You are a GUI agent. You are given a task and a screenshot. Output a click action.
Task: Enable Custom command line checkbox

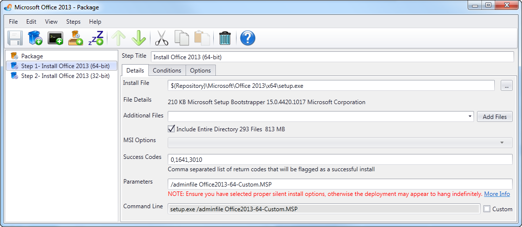click(x=487, y=209)
